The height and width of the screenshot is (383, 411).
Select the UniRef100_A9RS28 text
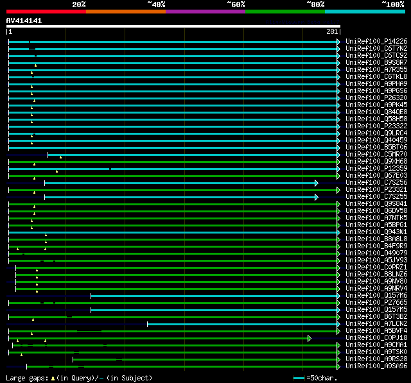click(376, 359)
